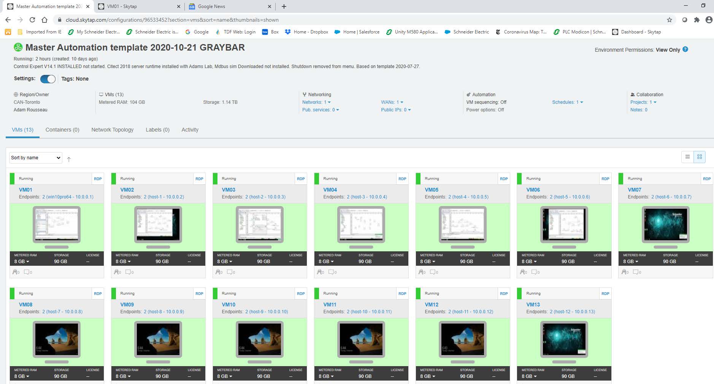Toggle the Settings switch
This screenshot has height=384, width=714.
tap(48, 79)
